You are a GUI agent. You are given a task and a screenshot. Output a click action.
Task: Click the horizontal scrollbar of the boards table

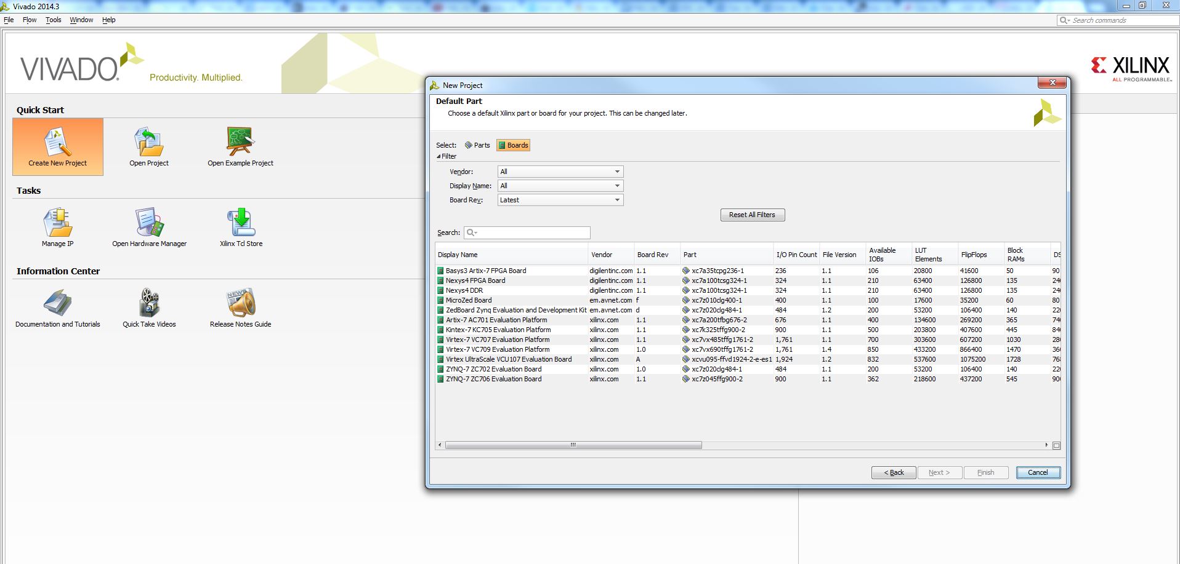573,445
